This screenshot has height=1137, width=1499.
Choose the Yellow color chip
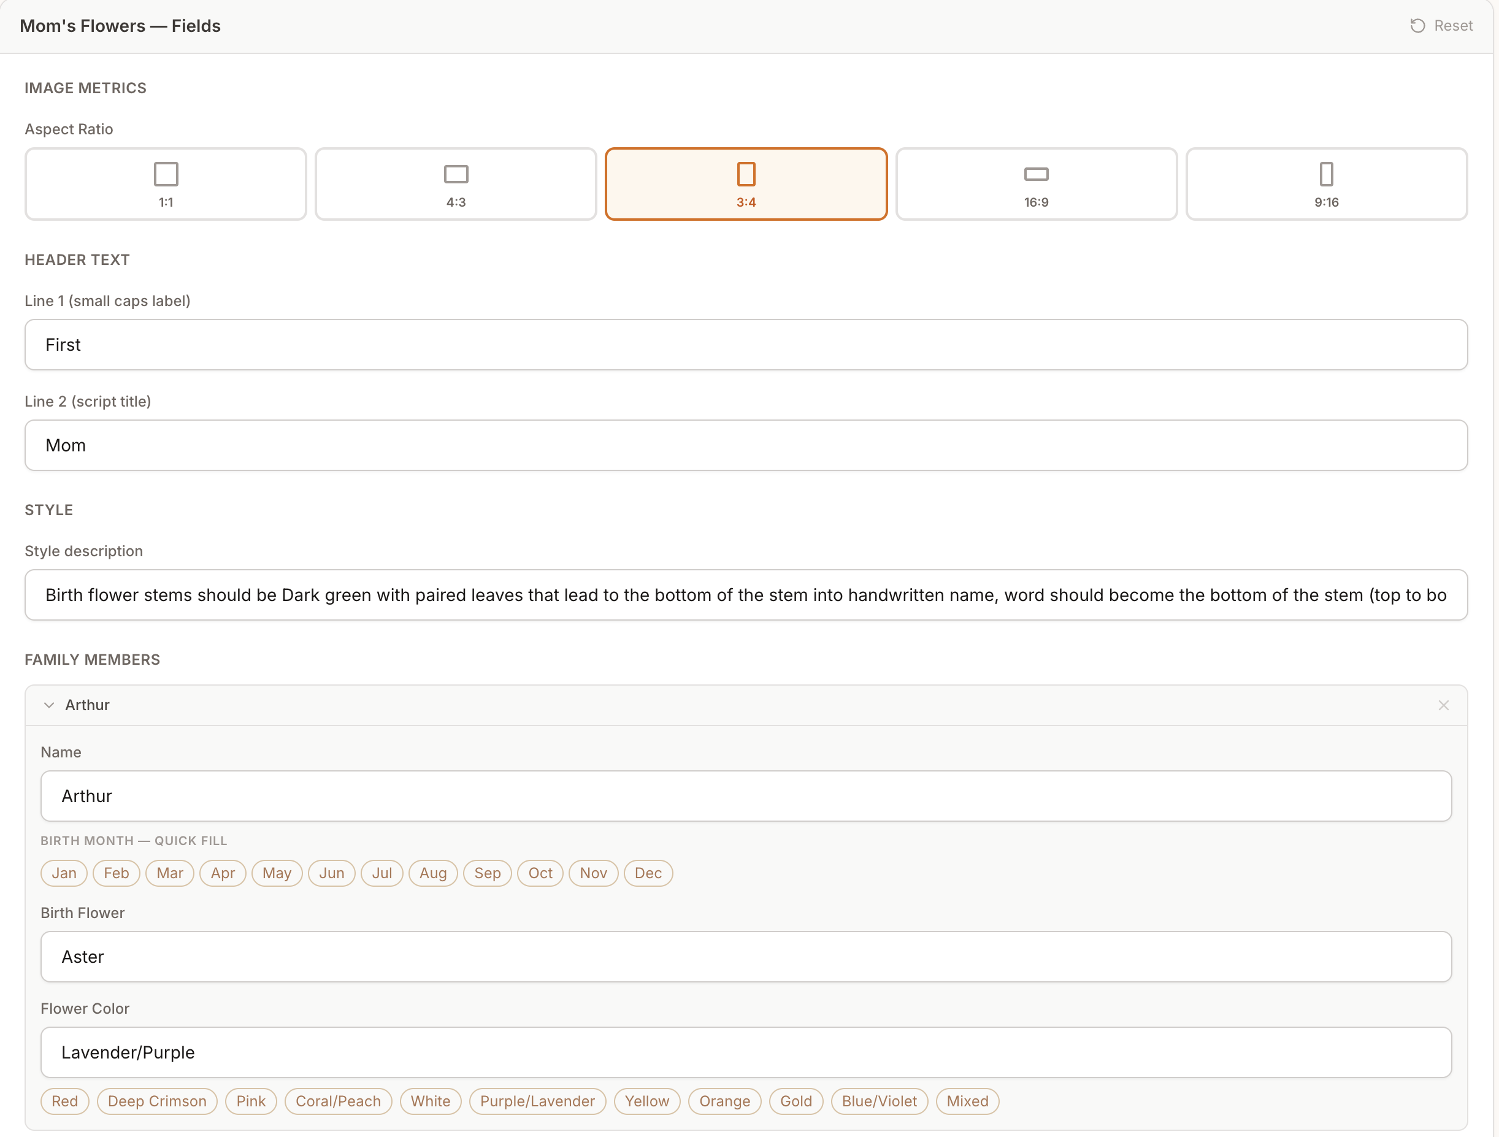pyautogui.click(x=646, y=1101)
